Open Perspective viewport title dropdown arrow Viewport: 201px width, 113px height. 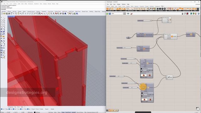point(14,16)
